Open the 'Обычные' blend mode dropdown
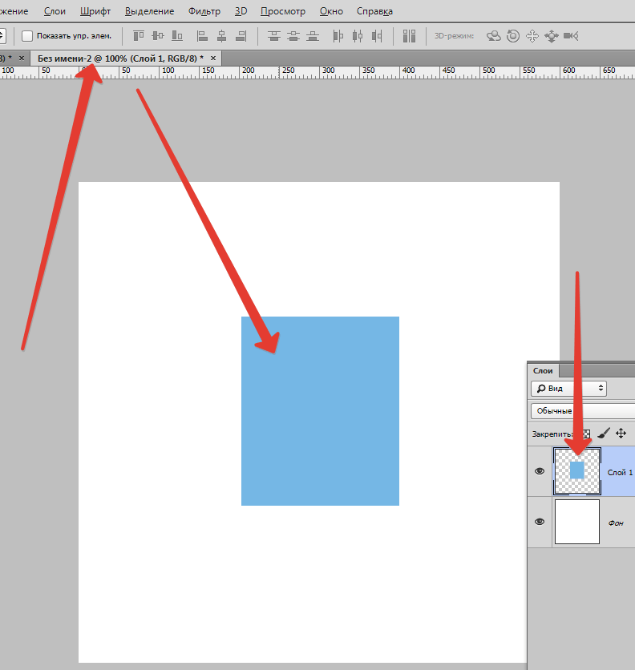The width and height of the screenshot is (635, 670). [x=581, y=411]
